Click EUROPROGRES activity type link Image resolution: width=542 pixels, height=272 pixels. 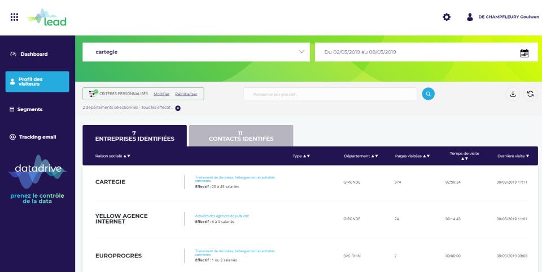(x=235, y=253)
